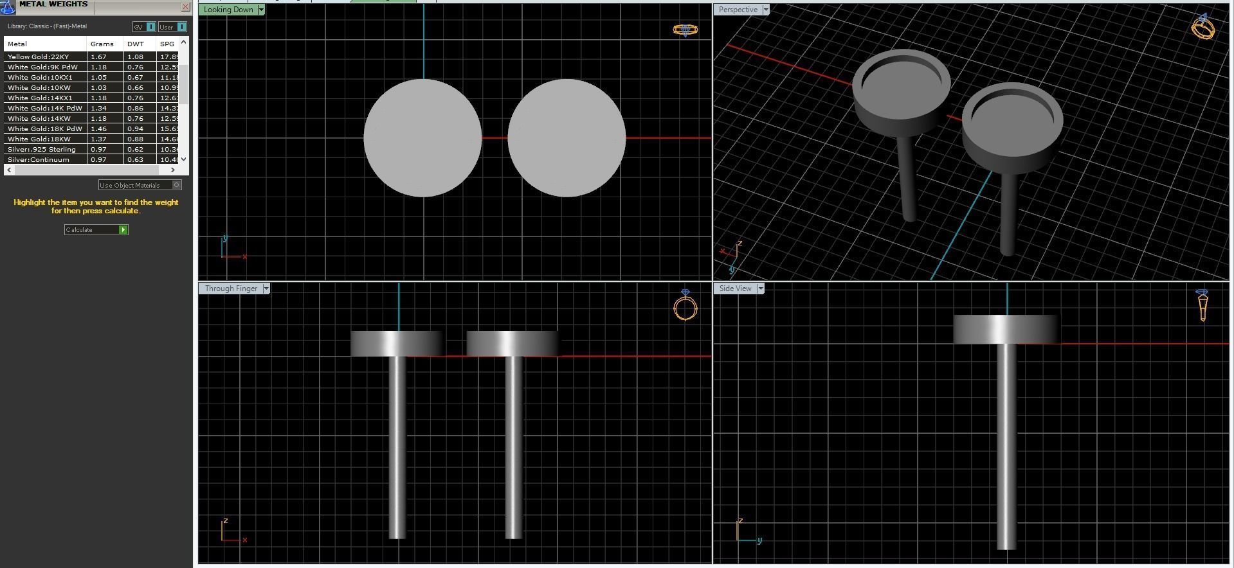Click the horizontal scrollbar thumb under metals table
1234x568 pixels.
[86, 170]
